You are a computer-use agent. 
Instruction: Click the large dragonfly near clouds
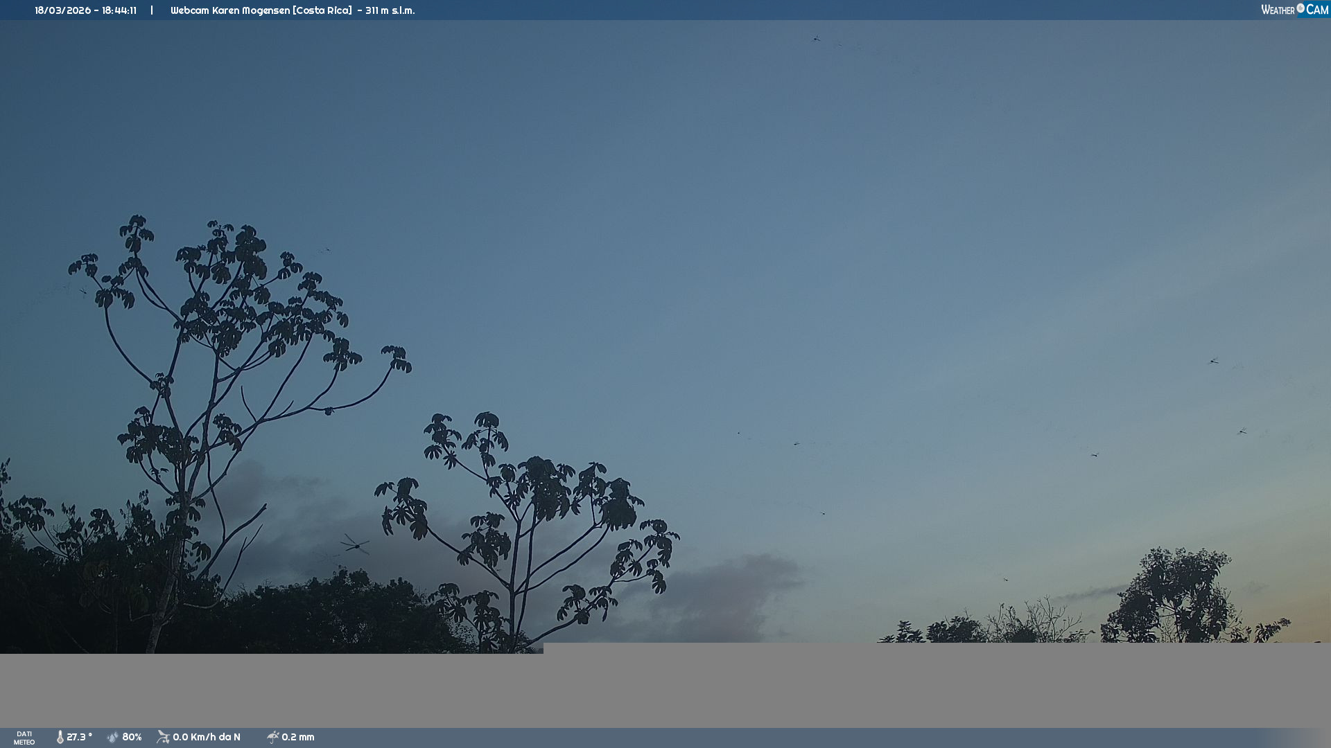[x=356, y=545]
